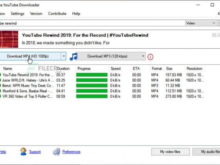Click the YouTube Rewind 2019 result title

tap(85, 35)
